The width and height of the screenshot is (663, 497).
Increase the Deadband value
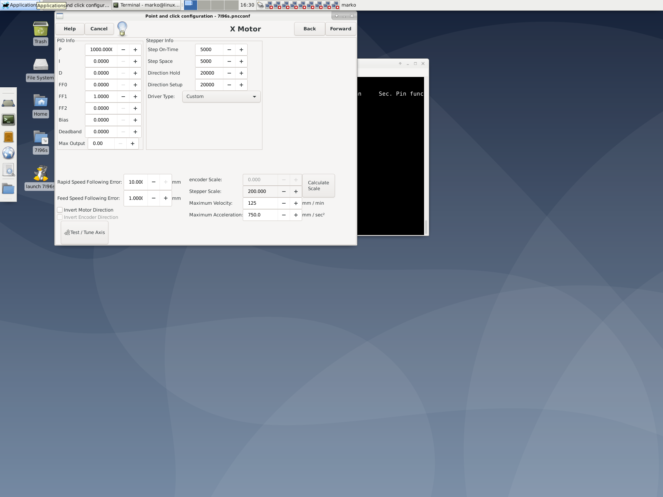tap(135, 132)
